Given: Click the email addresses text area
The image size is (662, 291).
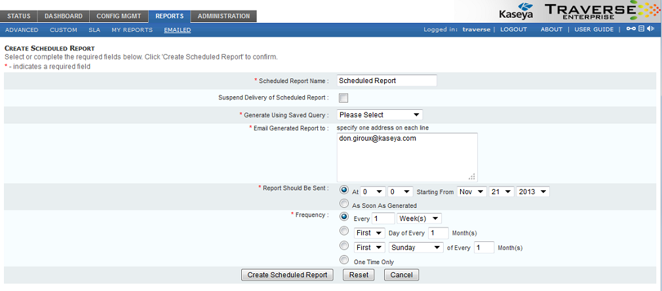Looking at the screenshot, I should (x=406, y=157).
